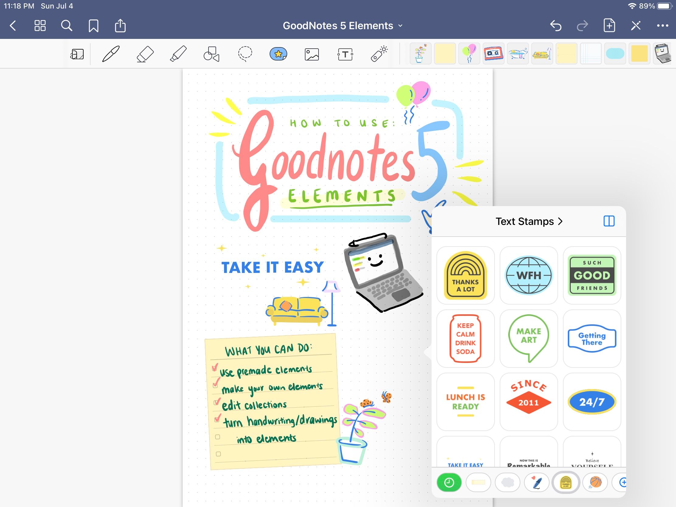Image resolution: width=676 pixels, height=507 pixels.
Task: Select the Lasso tool
Action: pyautogui.click(x=245, y=53)
